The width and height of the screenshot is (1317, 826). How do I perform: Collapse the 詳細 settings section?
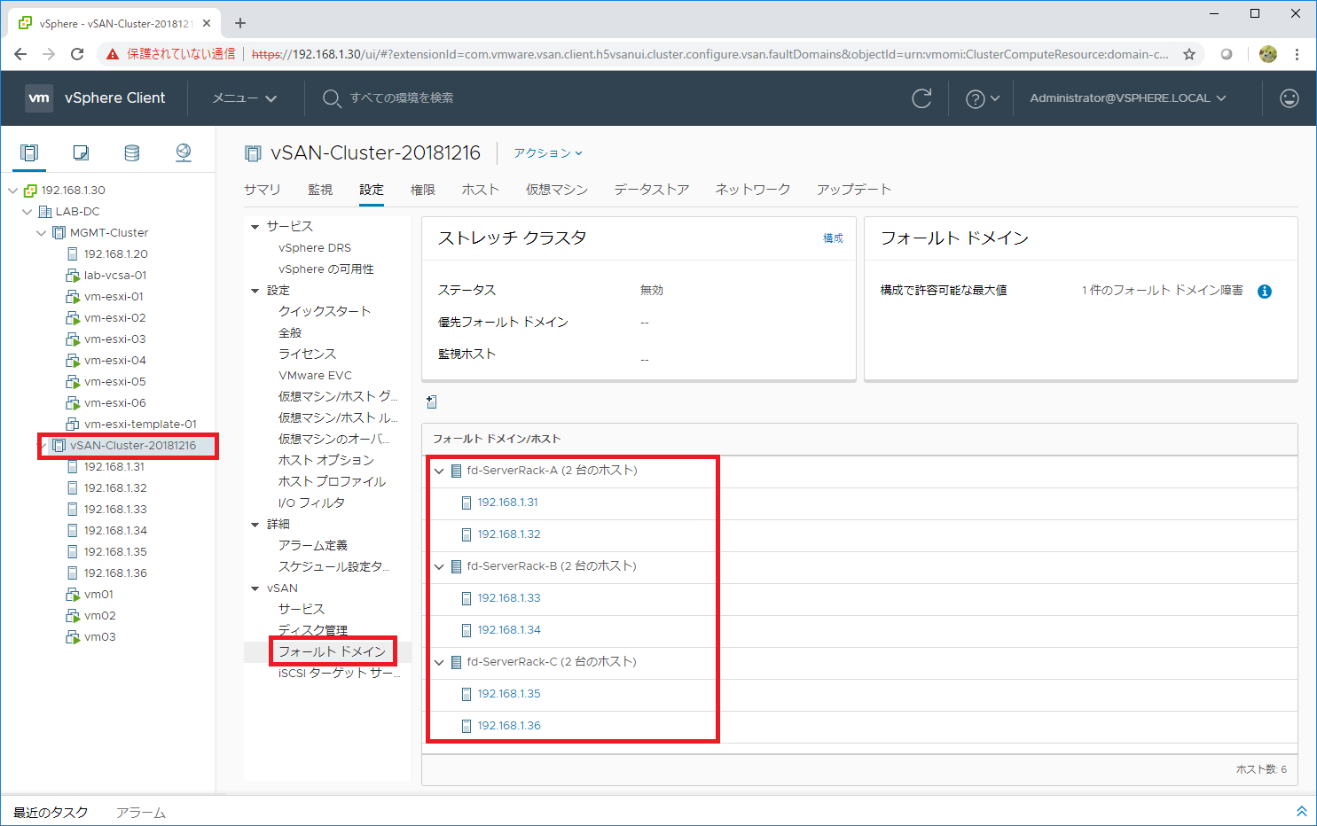point(255,525)
